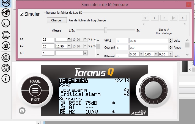
Task: Click the A2 value field 10,90
Action: (61, 46)
